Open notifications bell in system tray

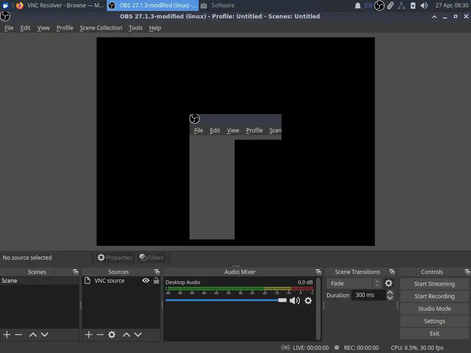click(358, 6)
